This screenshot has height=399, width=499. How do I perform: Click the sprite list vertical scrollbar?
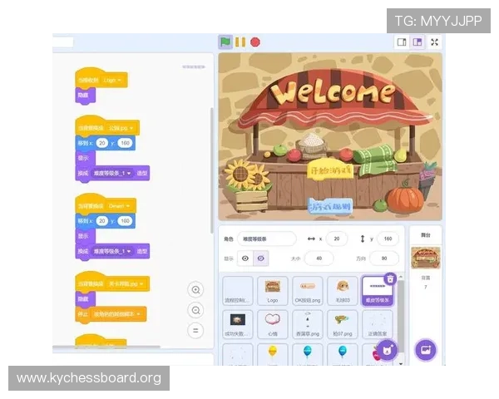click(401, 316)
